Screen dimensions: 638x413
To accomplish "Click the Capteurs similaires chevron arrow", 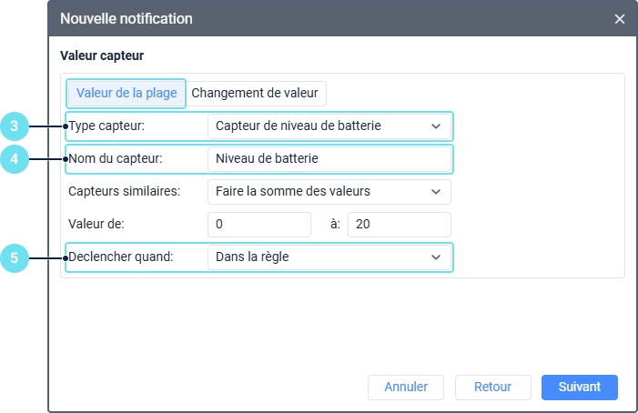I will click(x=436, y=192).
